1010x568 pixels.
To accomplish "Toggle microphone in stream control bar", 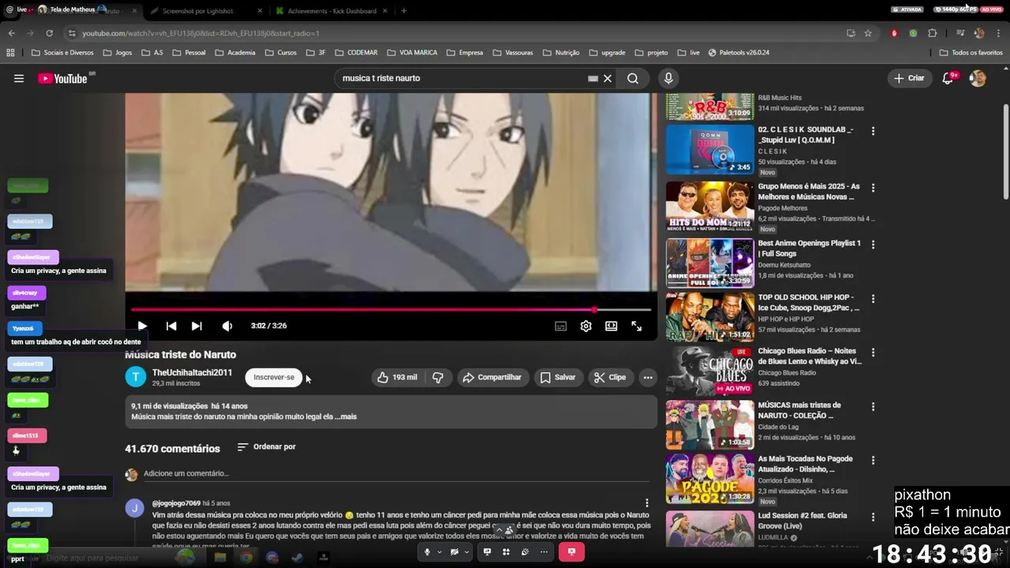I will [427, 552].
